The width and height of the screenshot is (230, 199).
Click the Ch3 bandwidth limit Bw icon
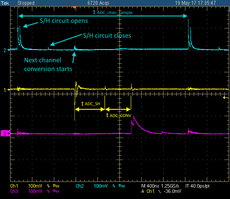pos(56,191)
